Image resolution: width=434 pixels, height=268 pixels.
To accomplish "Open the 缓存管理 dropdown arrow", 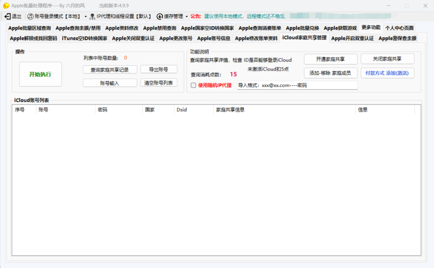I will tap(186, 17).
